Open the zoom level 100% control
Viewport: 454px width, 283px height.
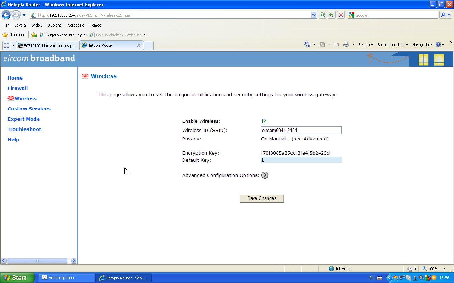[430, 269]
